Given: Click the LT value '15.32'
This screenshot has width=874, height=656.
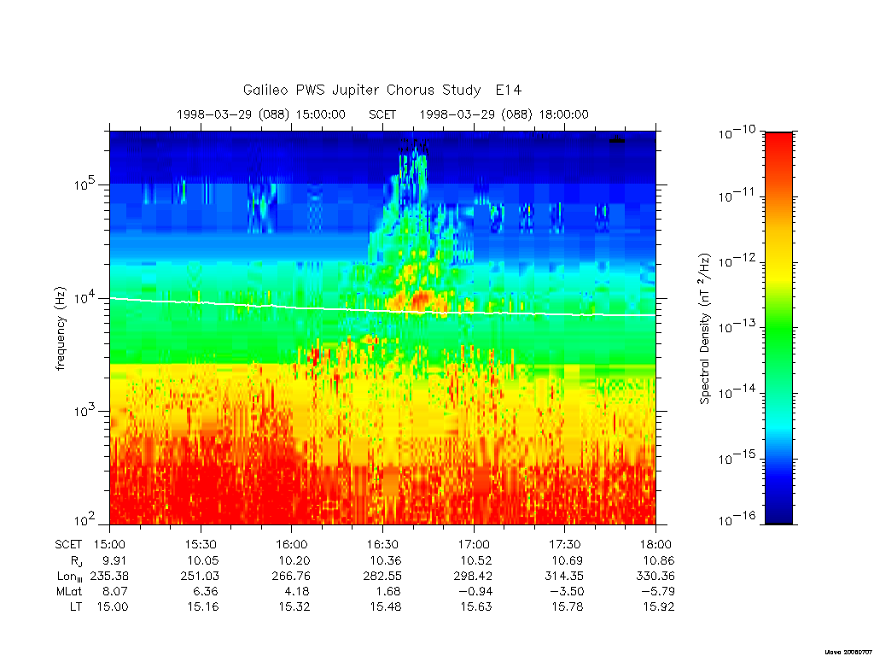Looking at the screenshot, I should pyautogui.click(x=294, y=607).
